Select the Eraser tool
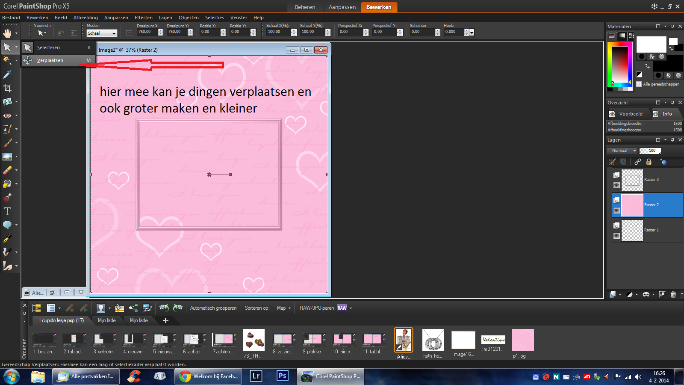This screenshot has height=385, width=684. tap(7, 170)
